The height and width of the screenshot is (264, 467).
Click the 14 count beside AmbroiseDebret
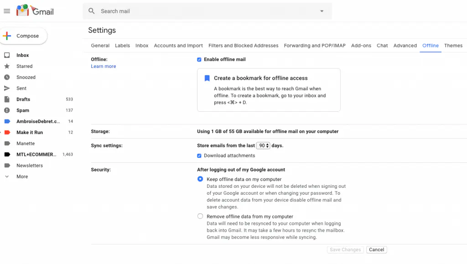pos(71,121)
